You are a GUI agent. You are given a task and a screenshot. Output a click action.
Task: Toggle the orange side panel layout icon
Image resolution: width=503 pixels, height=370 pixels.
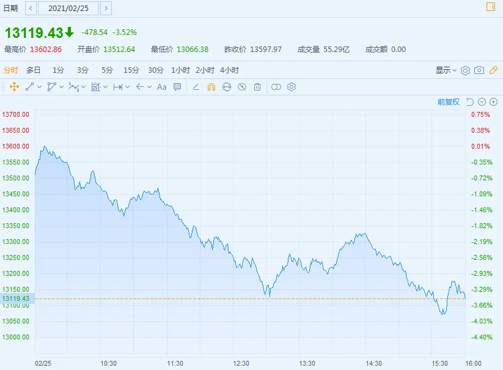(x=491, y=7)
